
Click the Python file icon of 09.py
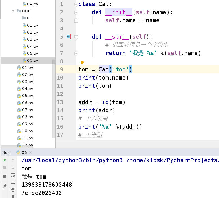pos(19,124)
